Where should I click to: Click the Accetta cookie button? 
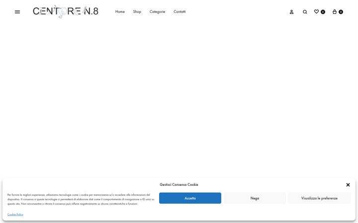tap(190, 198)
